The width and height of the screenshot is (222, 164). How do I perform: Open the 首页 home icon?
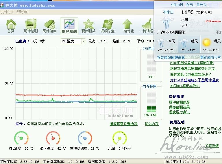[x=11, y=26]
